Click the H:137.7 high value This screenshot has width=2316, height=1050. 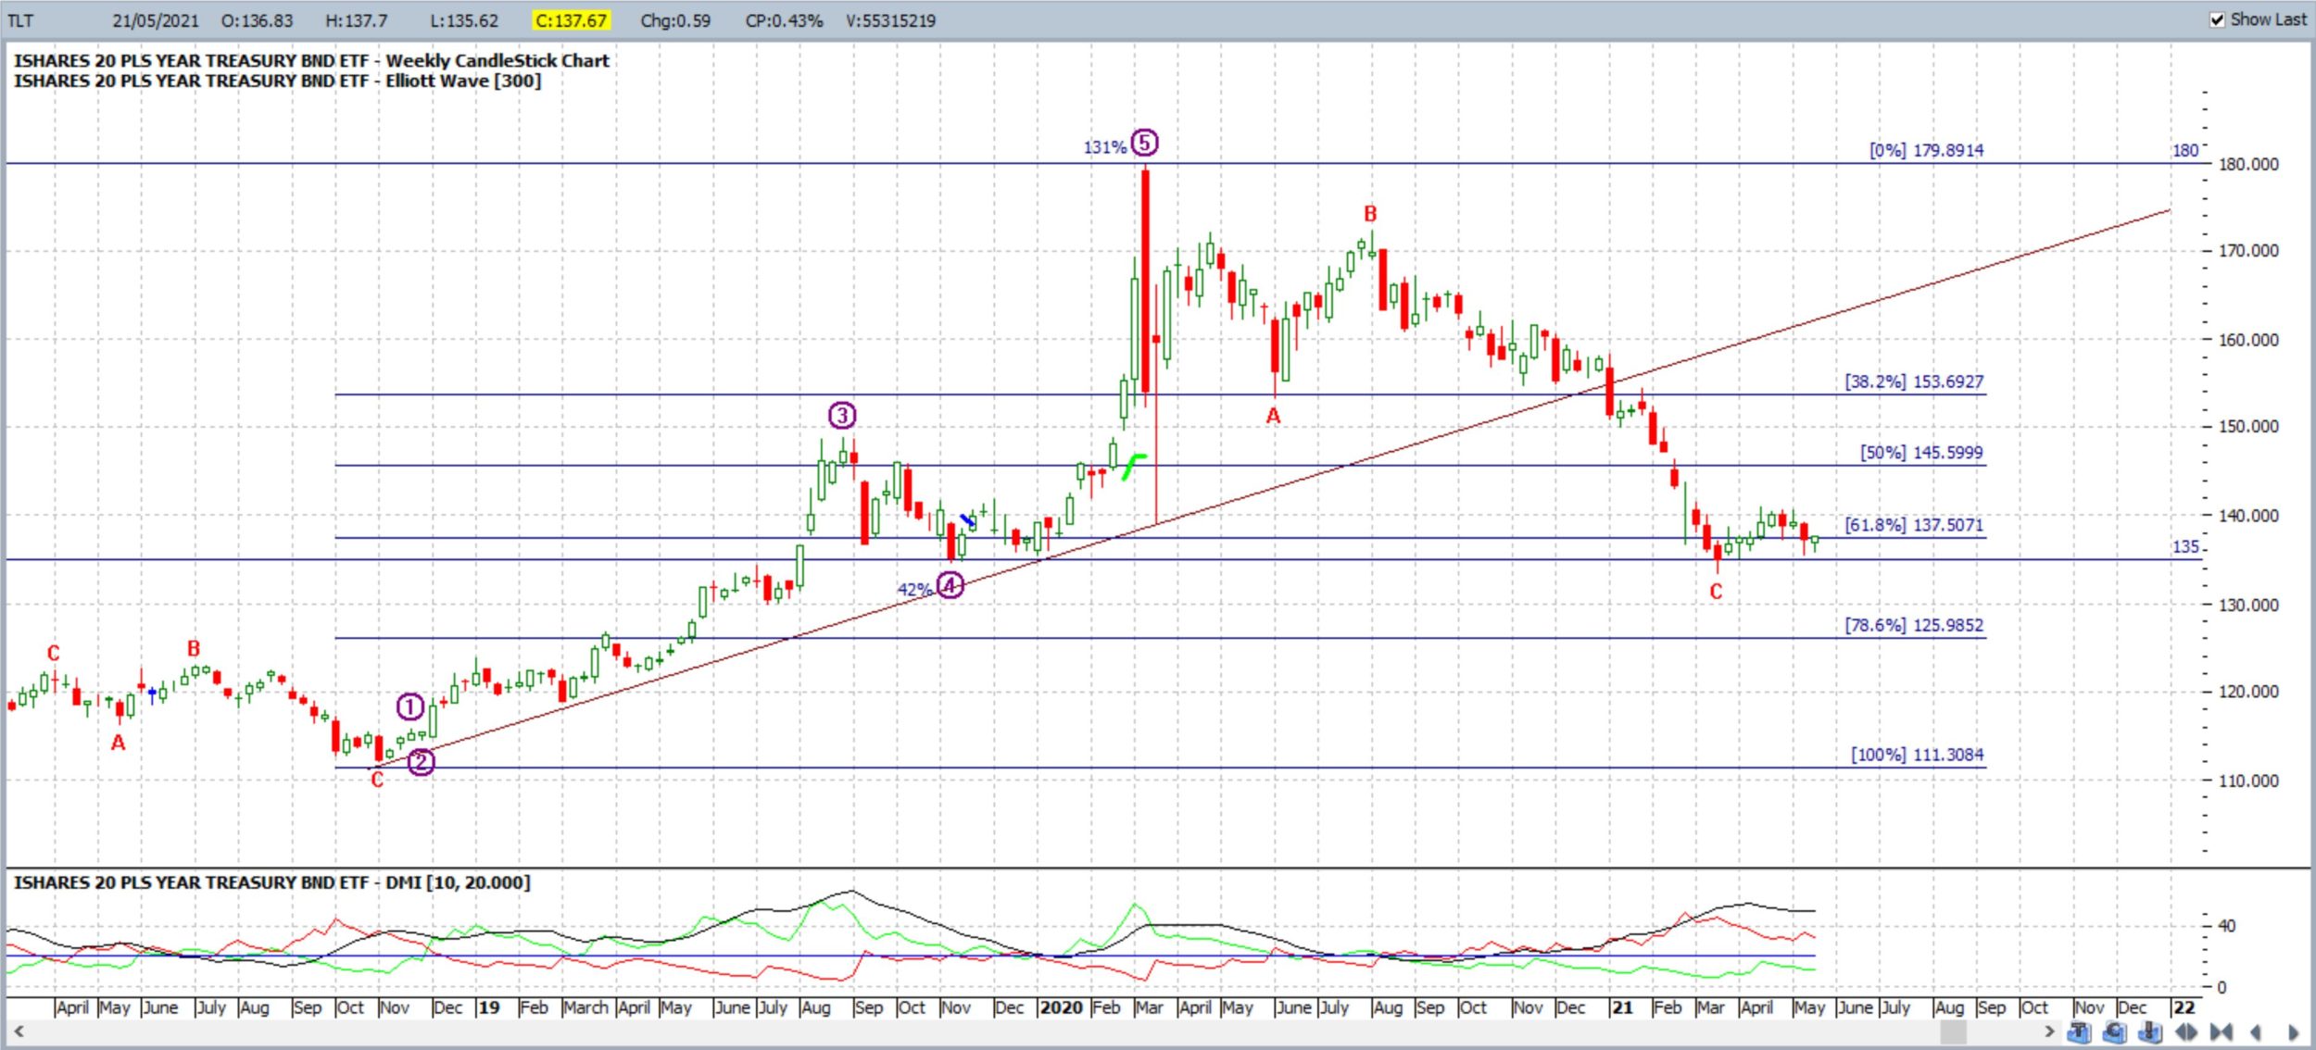(x=357, y=20)
